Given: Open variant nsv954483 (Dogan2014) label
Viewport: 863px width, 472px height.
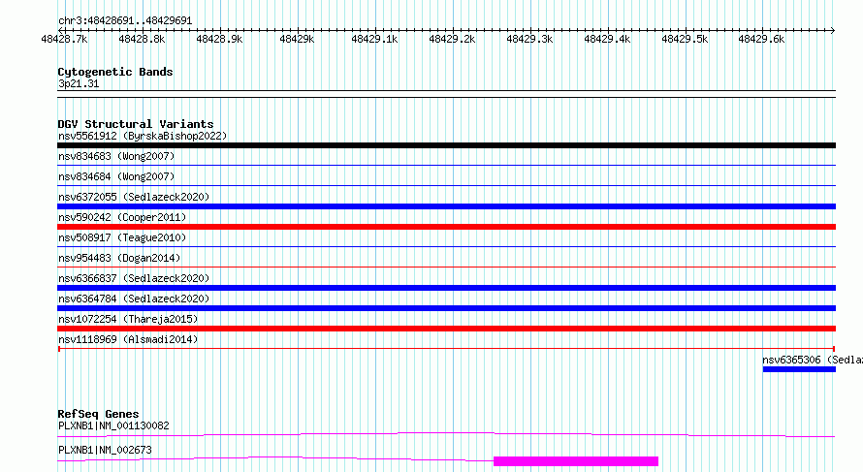Looking at the screenshot, I should tap(119, 258).
